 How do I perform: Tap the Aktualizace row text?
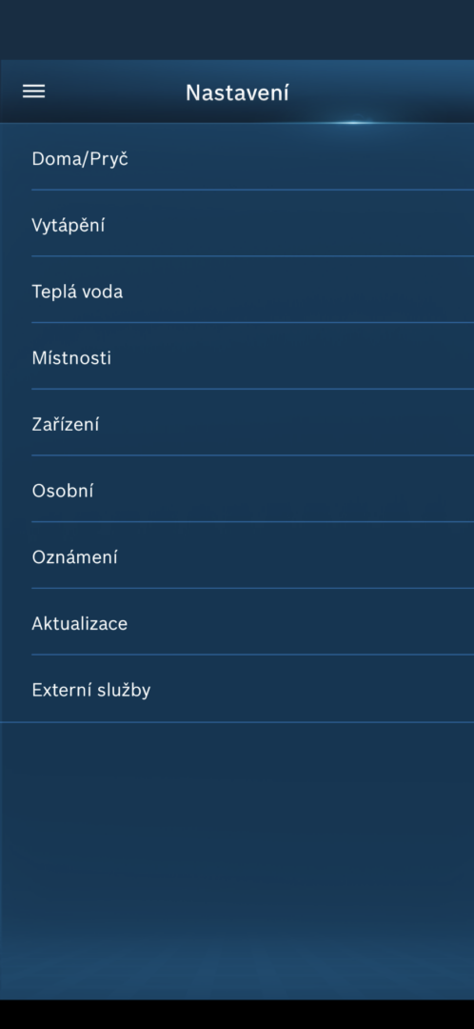(x=79, y=623)
